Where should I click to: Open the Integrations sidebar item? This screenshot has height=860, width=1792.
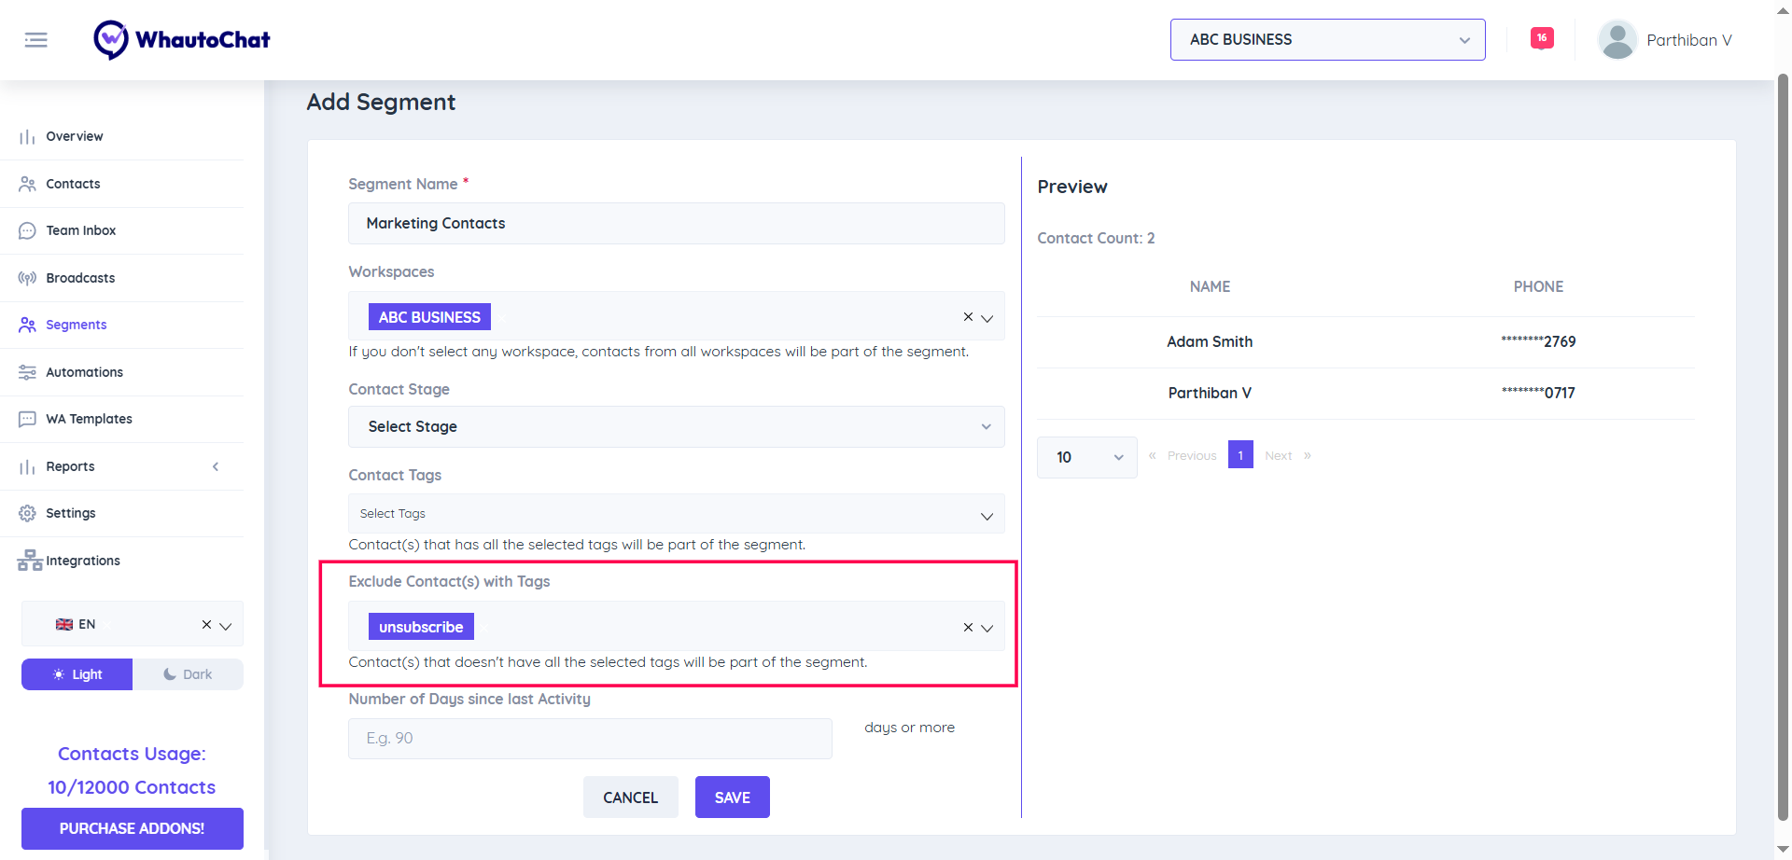pos(82,561)
